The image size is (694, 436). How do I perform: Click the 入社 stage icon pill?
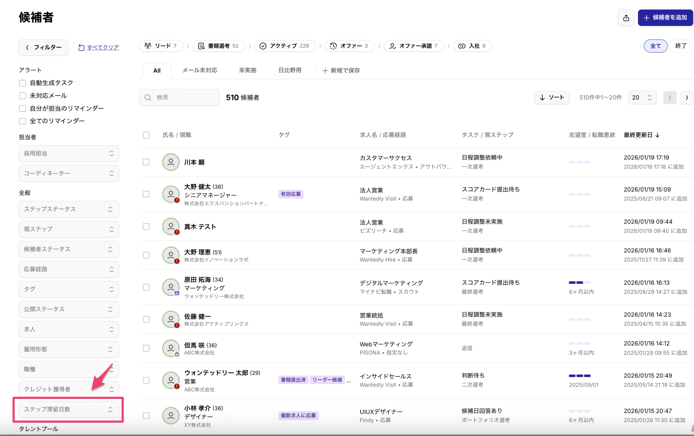click(472, 46)
